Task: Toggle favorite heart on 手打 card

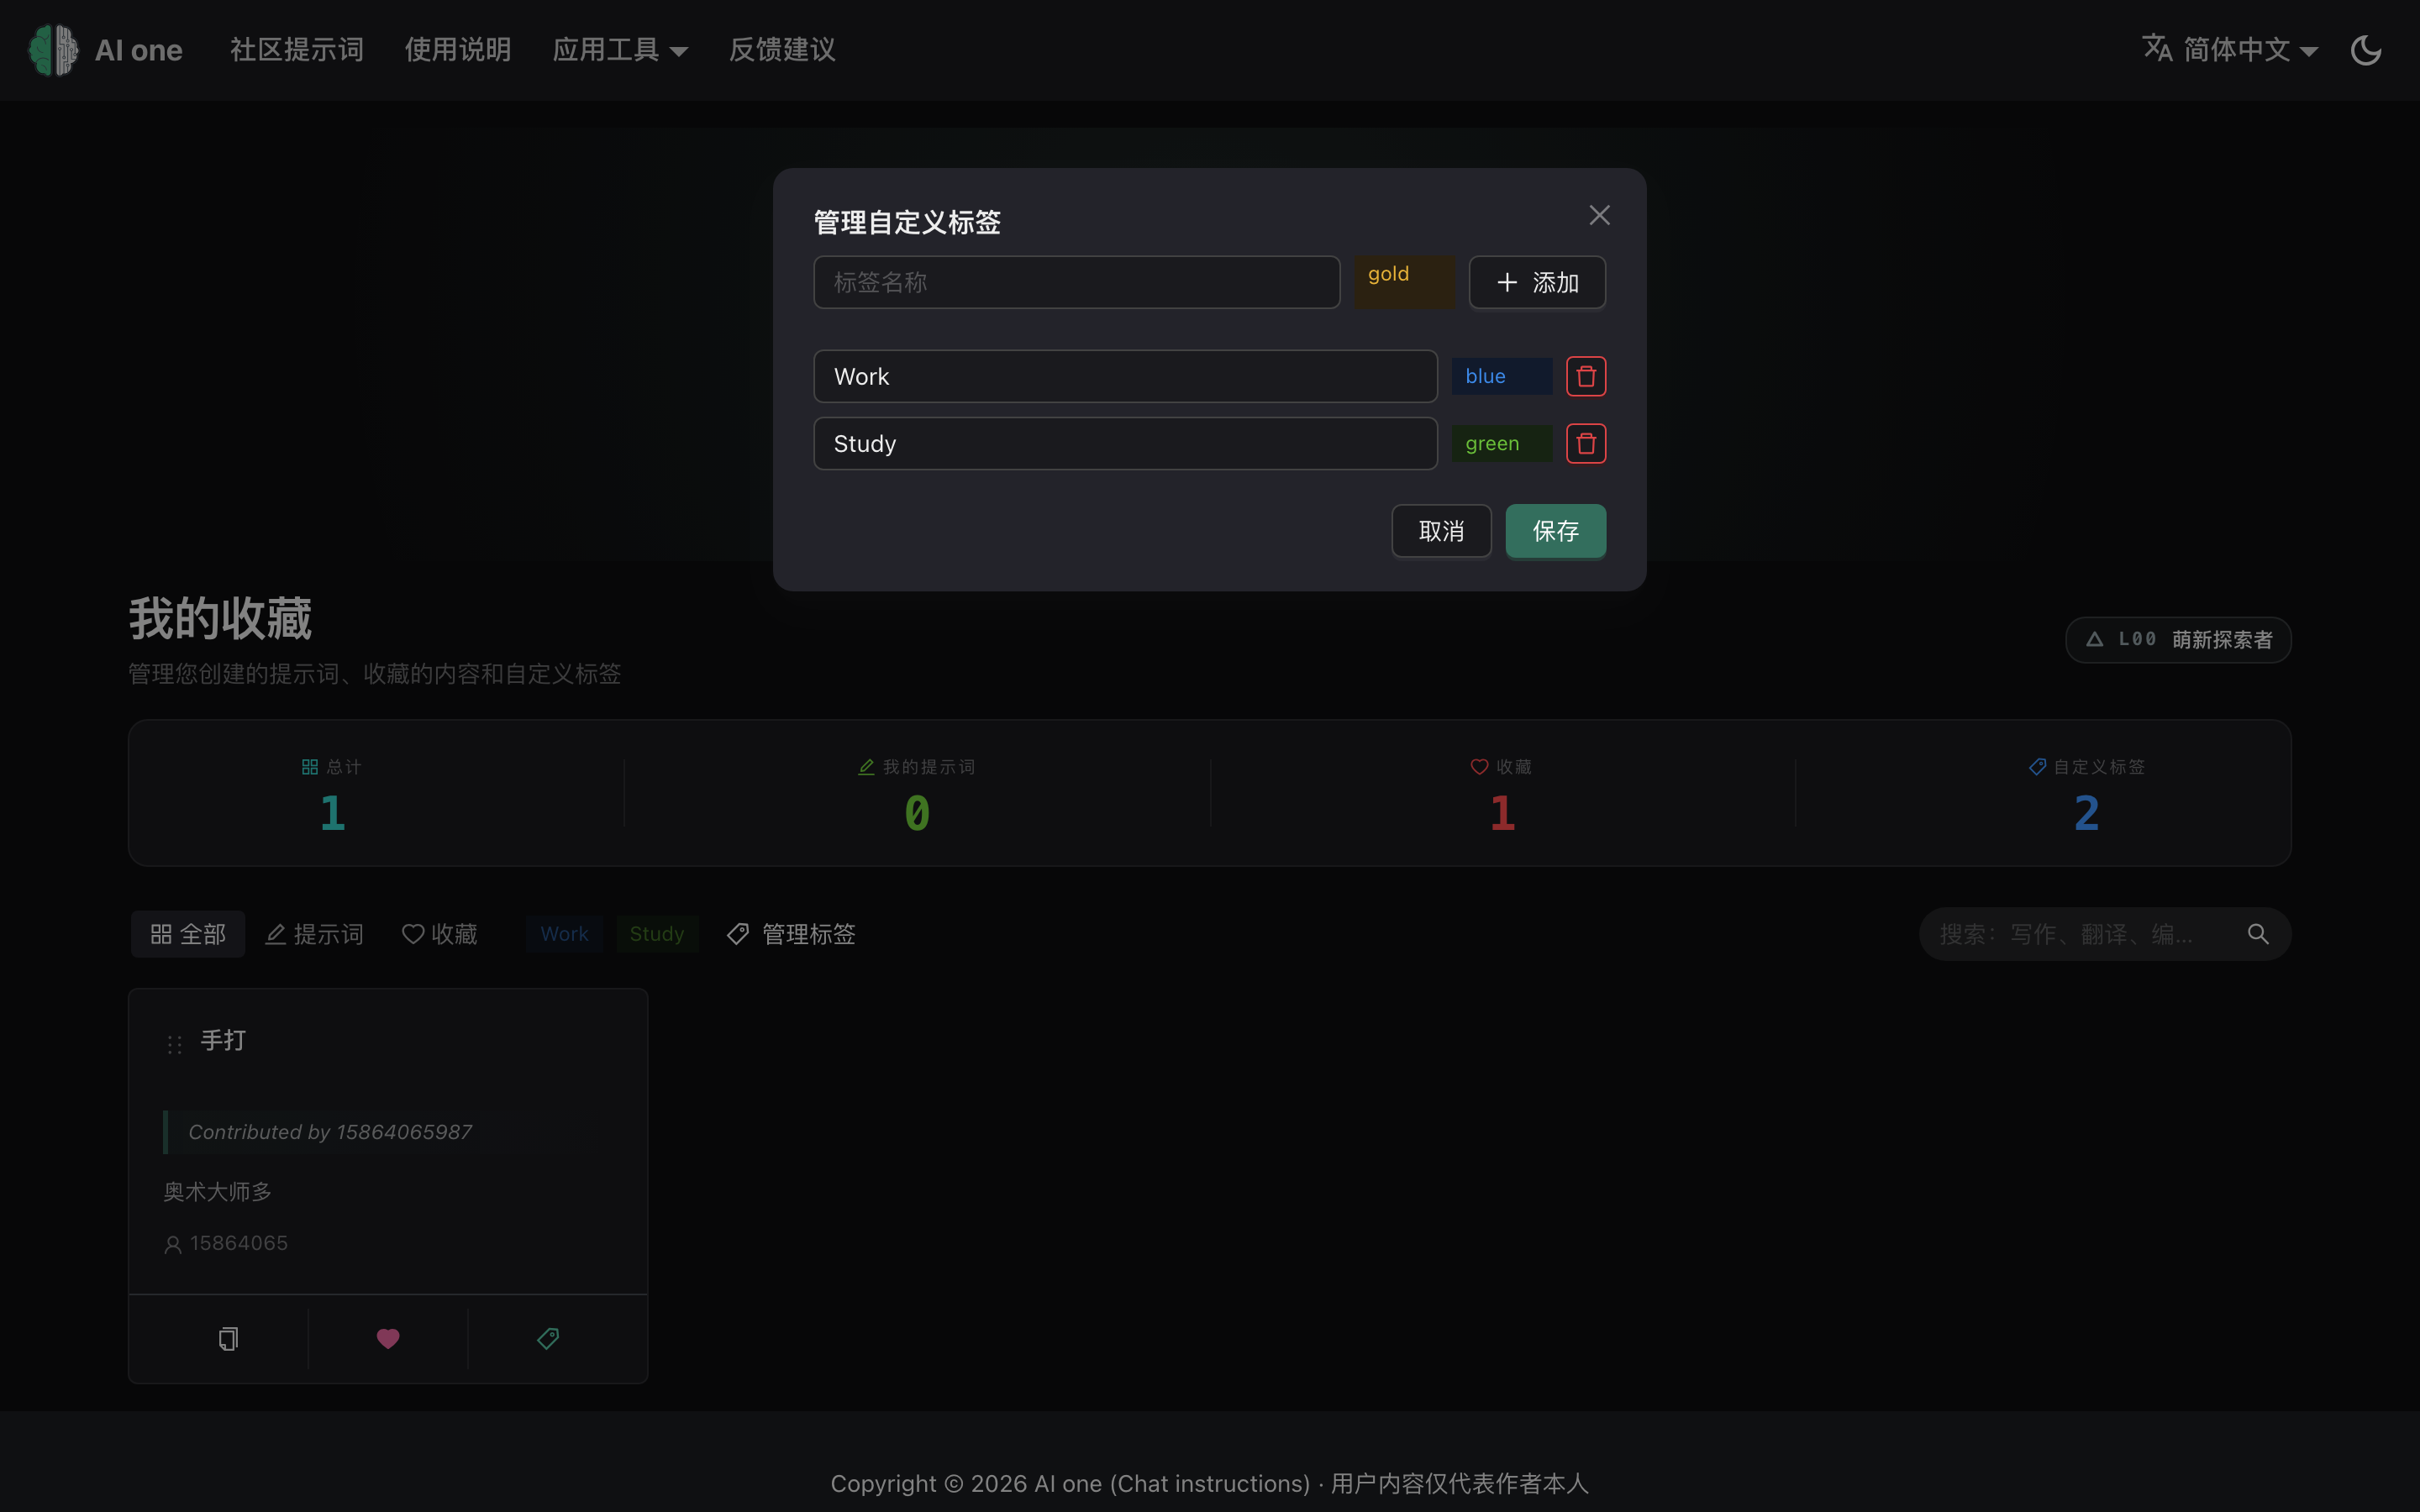Action: (x=388, y=1338)
